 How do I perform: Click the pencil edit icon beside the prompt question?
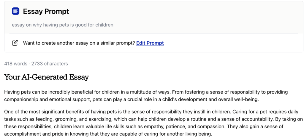(15, 43)
